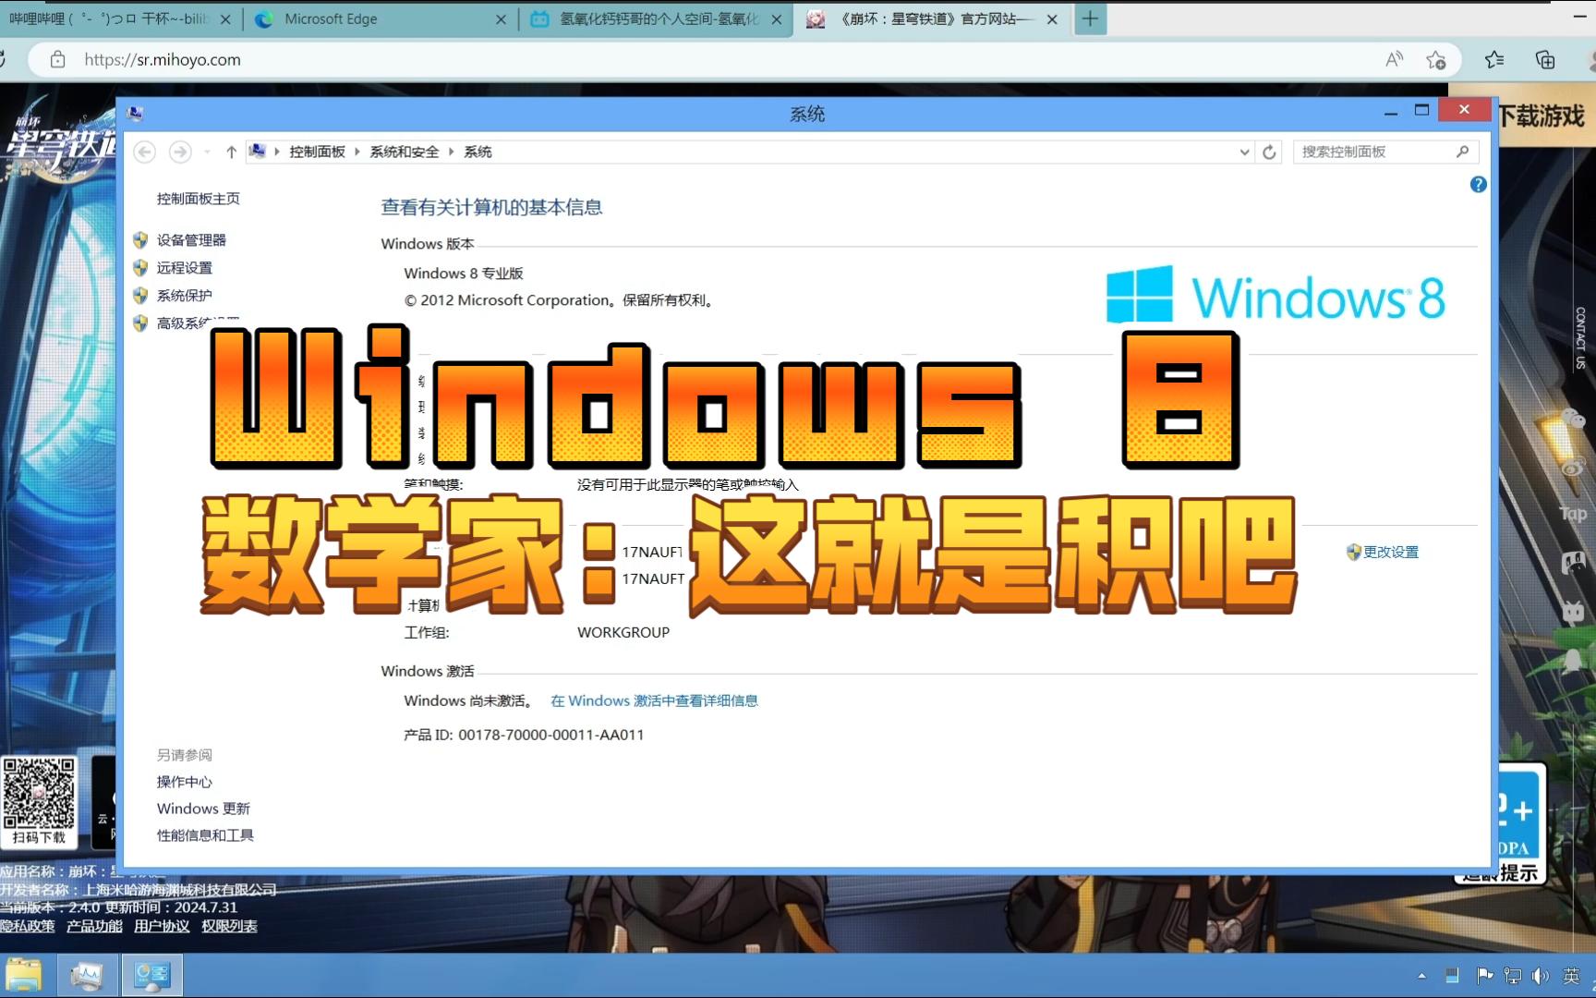
Task: Open the Edge Favorites list icon
Action: tap(1494, 60)
